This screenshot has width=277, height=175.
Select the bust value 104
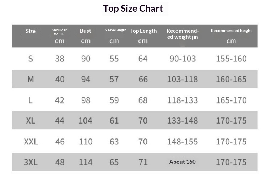85,121
